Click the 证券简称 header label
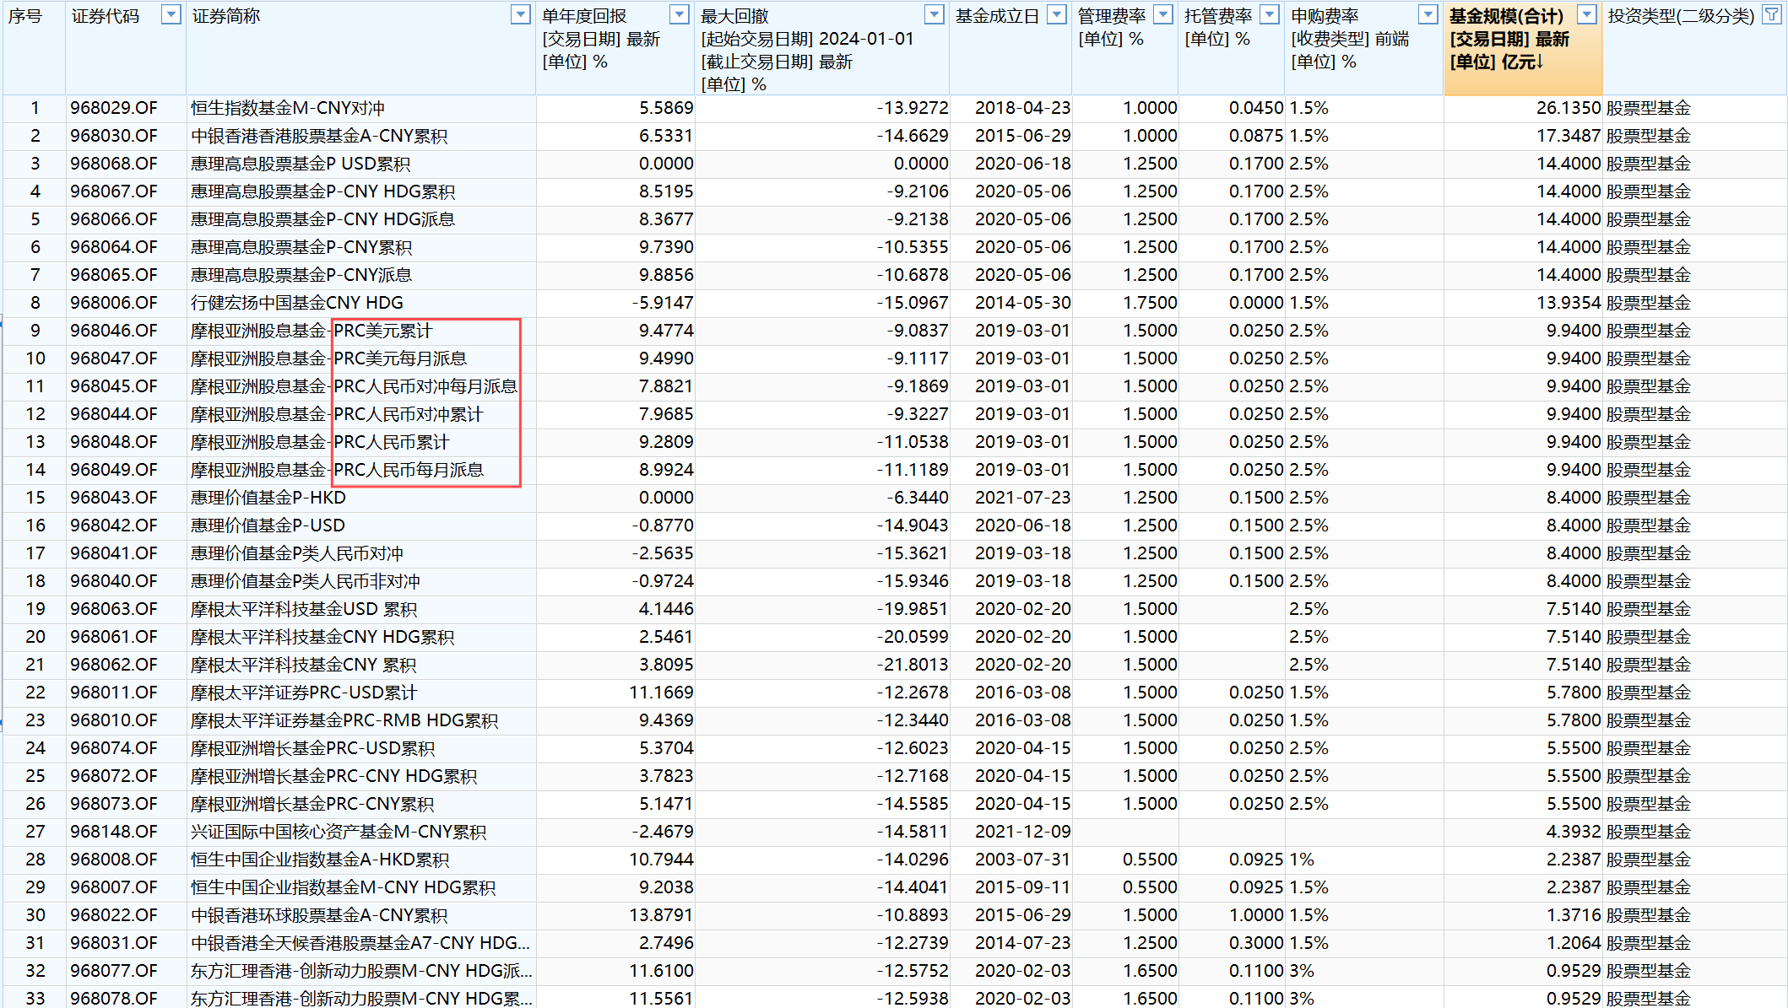1788x1008 pixels. [x=226, y=16]
